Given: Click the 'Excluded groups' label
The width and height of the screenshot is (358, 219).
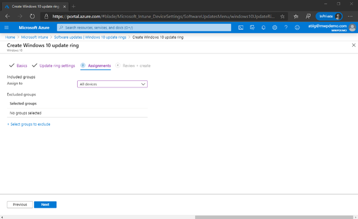Looking at the screenshot, I should (x=22, y=95).
